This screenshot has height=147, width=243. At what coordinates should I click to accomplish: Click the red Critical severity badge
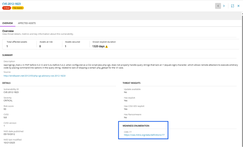coord(7,8)
